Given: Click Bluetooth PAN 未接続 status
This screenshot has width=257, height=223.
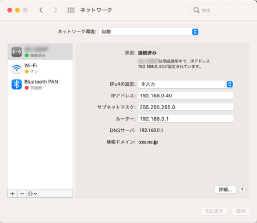Looking at the screenshot, I should click(x=33, y=88).
